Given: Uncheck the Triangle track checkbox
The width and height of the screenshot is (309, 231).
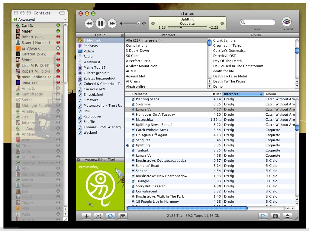Looking at the screenshot, I should tap(133, 181).
